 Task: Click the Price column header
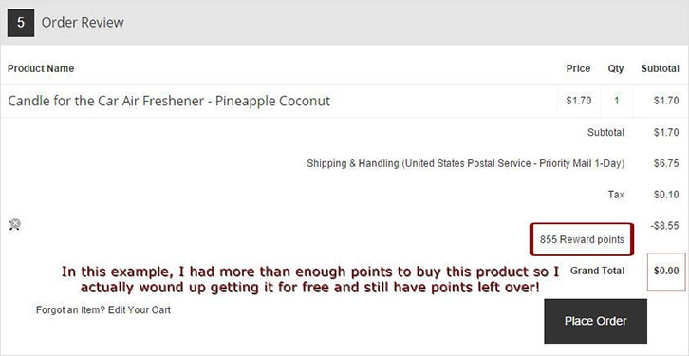(578, 68)
